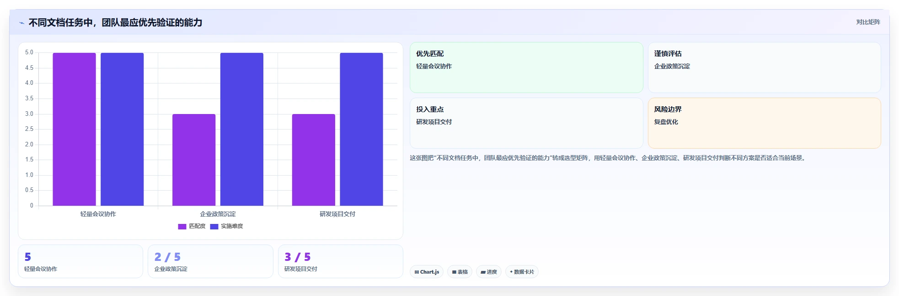The height and width of the screenshot is (296, 899).
Task: Select the 谨慎评估 matrix card
Action: pos(765,68)
